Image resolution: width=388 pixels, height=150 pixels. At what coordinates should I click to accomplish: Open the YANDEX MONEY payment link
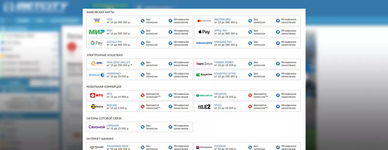(224, 62)
